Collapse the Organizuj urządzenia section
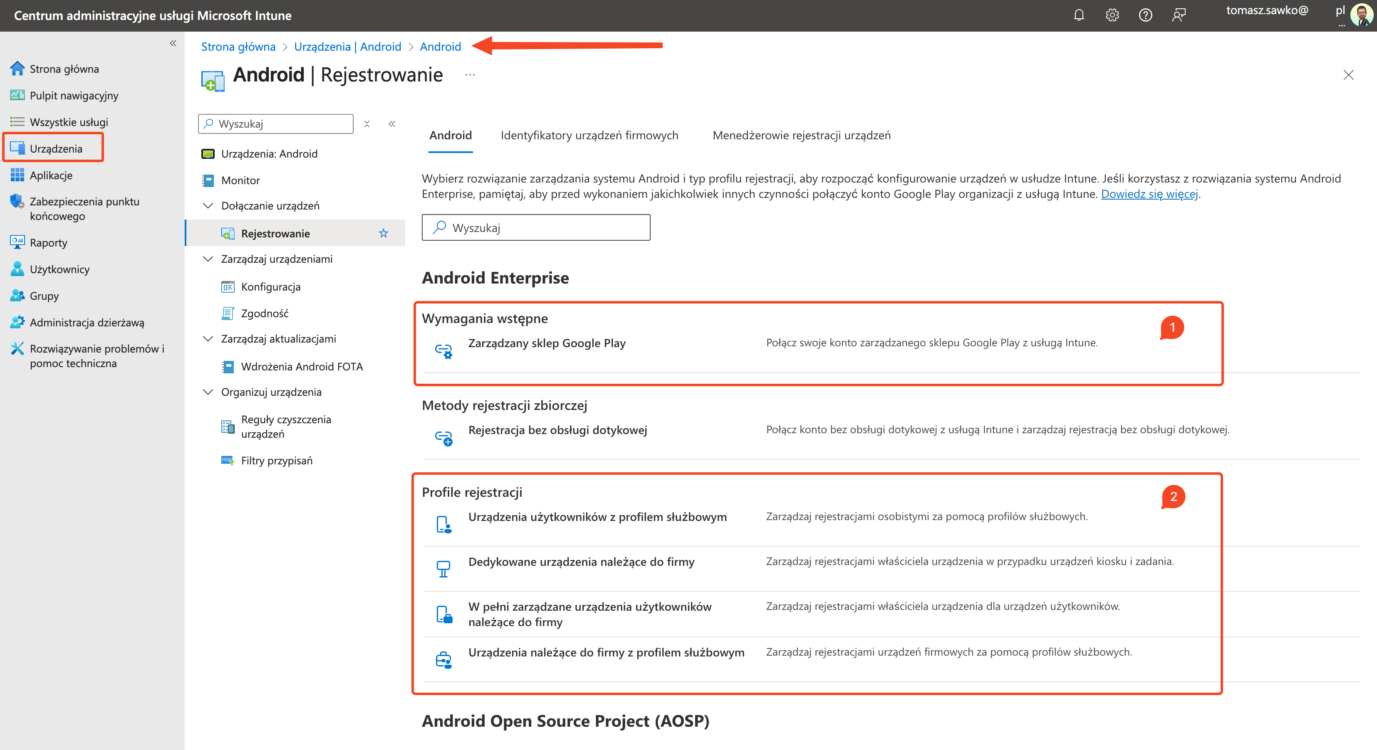The width and height of the screenshot is (1377, 750). 208,392
